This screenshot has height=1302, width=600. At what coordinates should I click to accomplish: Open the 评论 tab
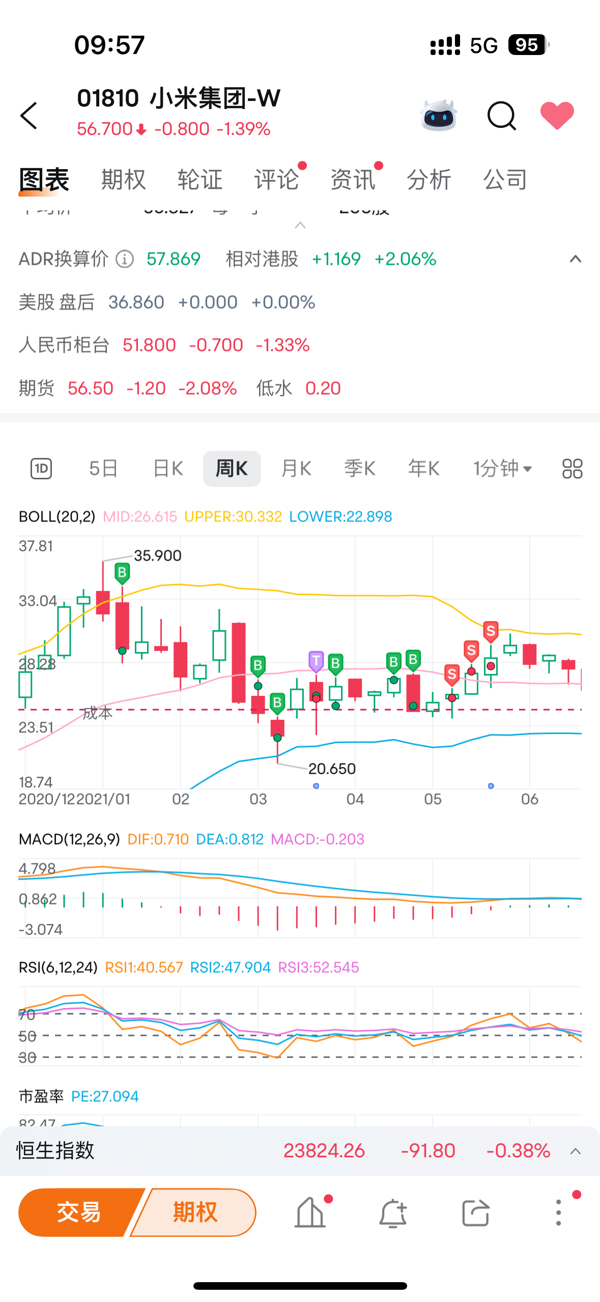click(276, 180)
